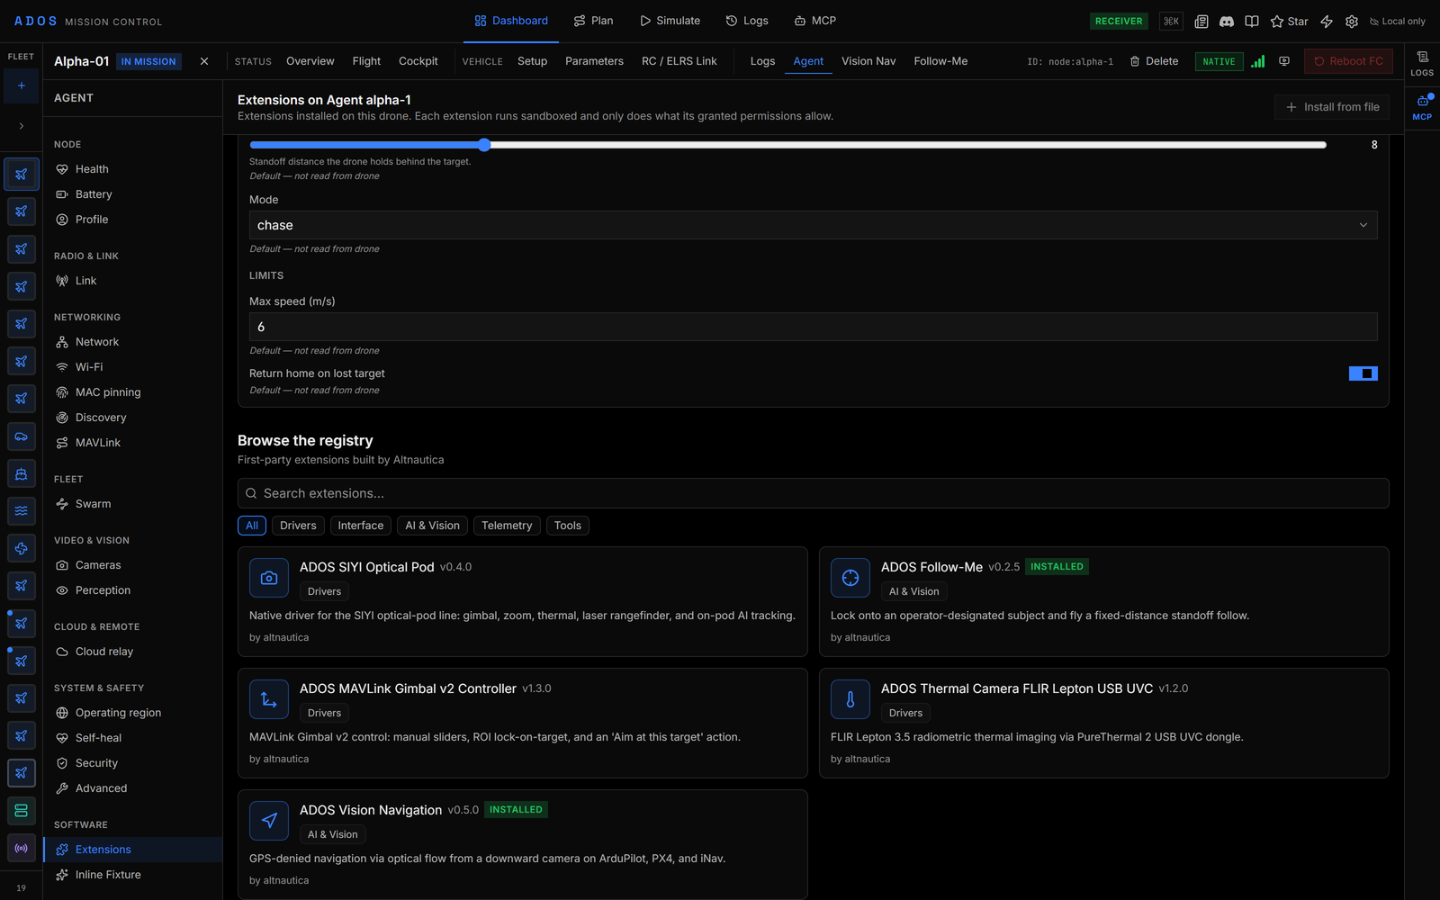Open the RC / ELRS Link tab
Viewport: 1440px width, 900px height.
point(679,61)
